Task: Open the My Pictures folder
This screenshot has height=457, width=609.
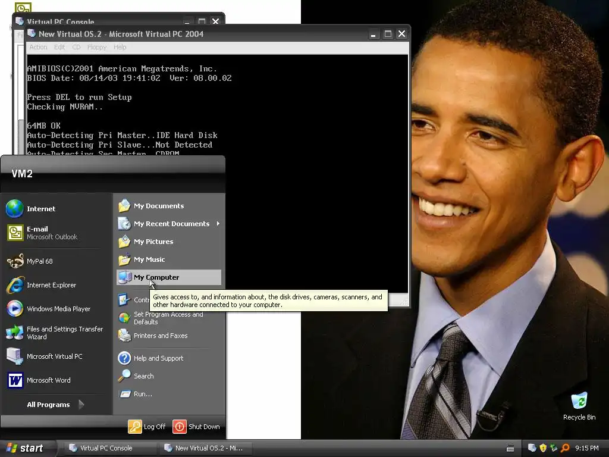Action: point(168,242)
